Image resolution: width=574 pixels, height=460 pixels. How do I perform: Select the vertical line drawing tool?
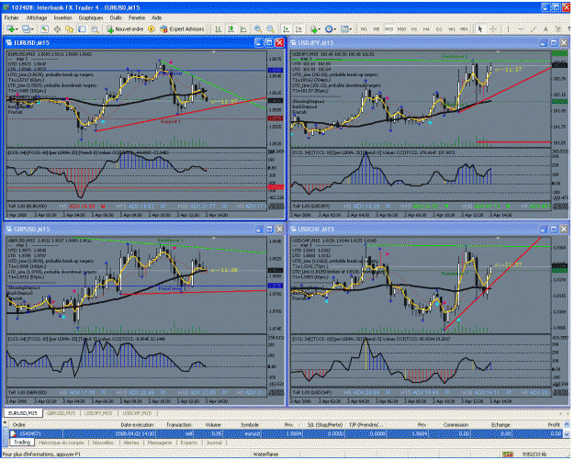pos(508,28)
